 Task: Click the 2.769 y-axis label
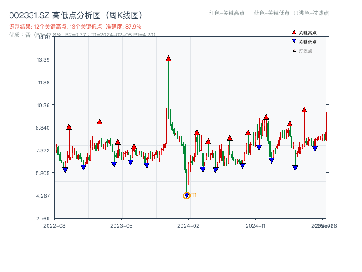(x=43, y=219)
